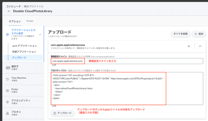Open the Finder payload
The height and width of the screenshot is (121, 208).
(23, 91)
